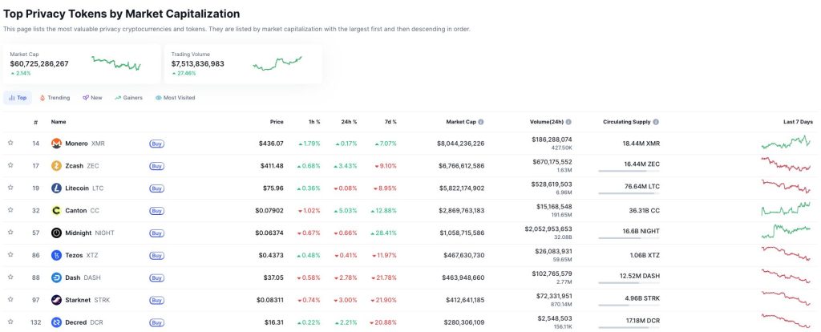Click the Midnight coin logo icon

coord(56,233)
